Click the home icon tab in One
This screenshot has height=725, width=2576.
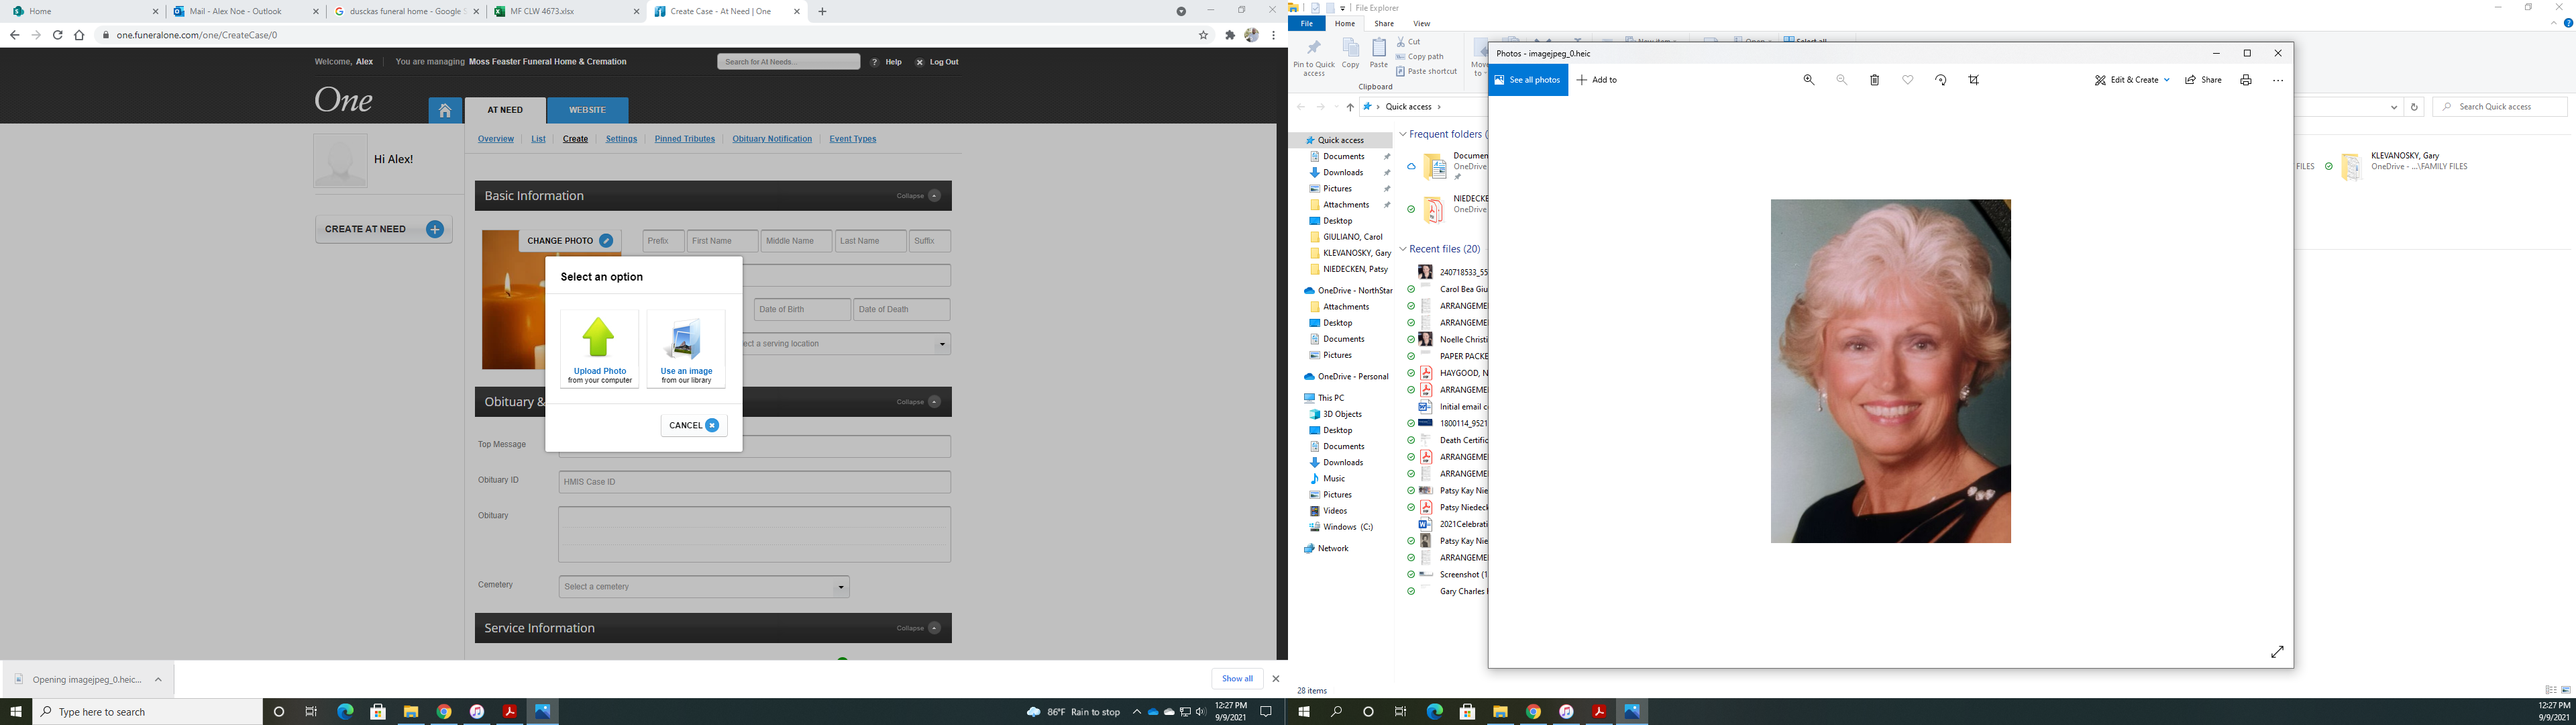tap(445, 110)
